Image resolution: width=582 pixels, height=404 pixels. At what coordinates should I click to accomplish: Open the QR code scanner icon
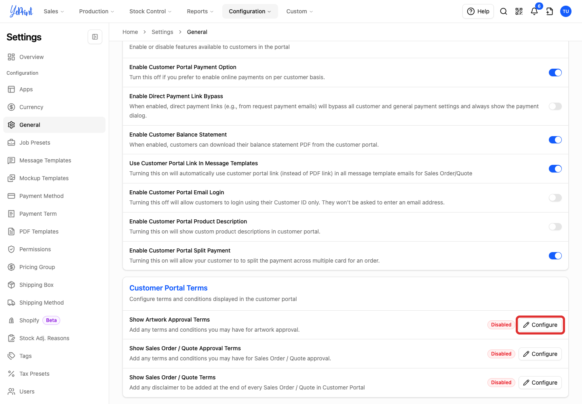click(519, 11)
